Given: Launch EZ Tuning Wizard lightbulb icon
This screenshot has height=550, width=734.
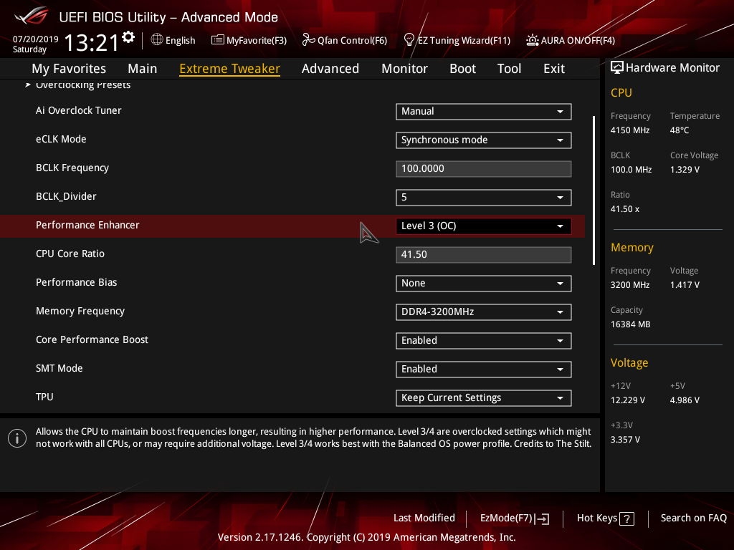Looking at the screenshot, I should (x=409, y=40).
